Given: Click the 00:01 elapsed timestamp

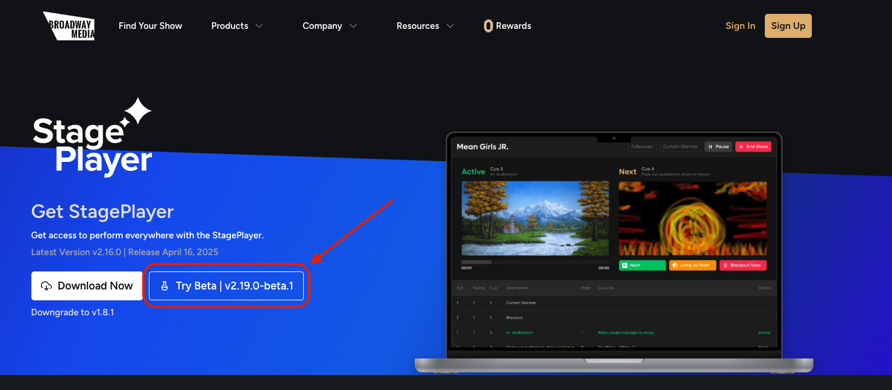Looking at the screenshot, I should pos(466,268).
